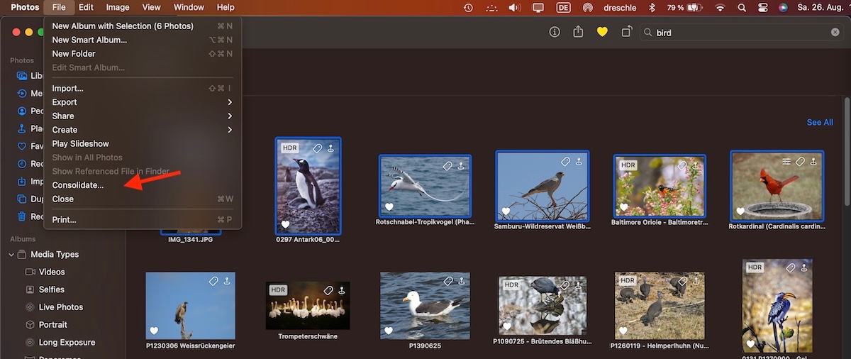Toggle favorite heart on Rotkardinal photo
Screen dimensions: 851x359
point(740,211)
